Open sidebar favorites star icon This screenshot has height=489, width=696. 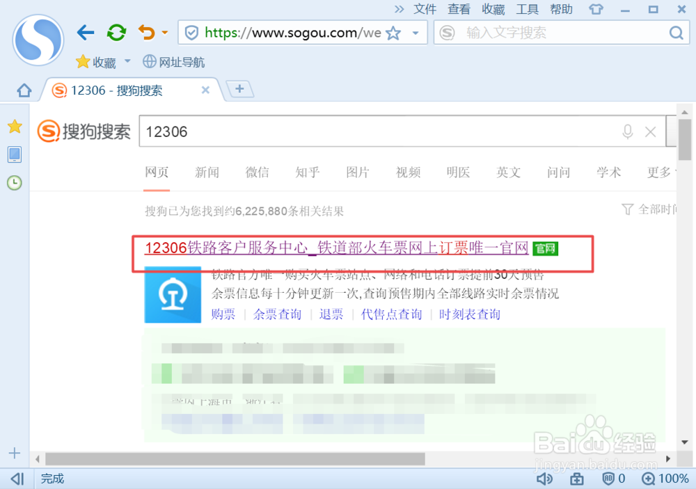[x=15, y=127]
